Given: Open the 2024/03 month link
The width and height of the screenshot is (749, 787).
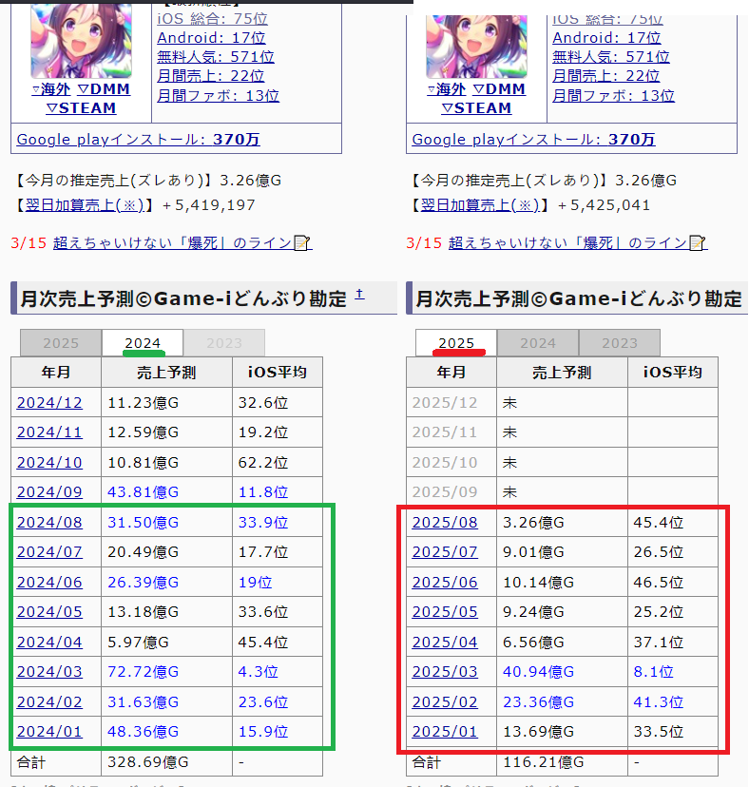Looking at the screenshot, I should (x=49, y=672).
